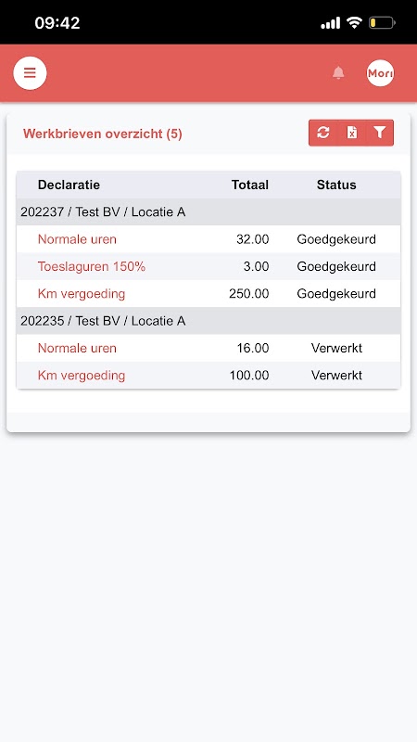Open the notifications bell
This screenshot has height=742, width=417.
[338, 73]
